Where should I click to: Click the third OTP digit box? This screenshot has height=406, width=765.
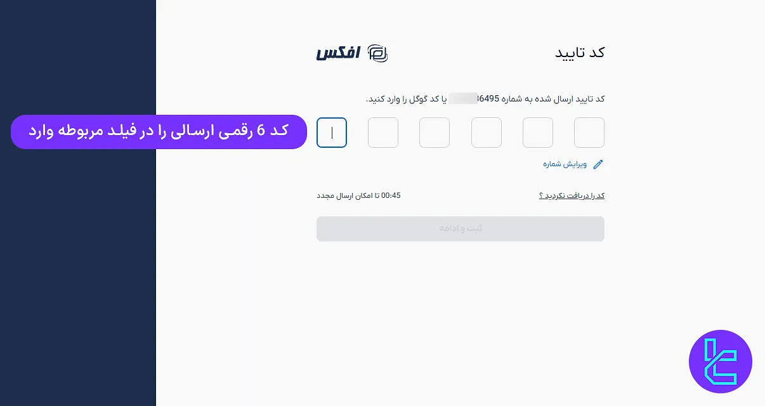pos(435,133)
